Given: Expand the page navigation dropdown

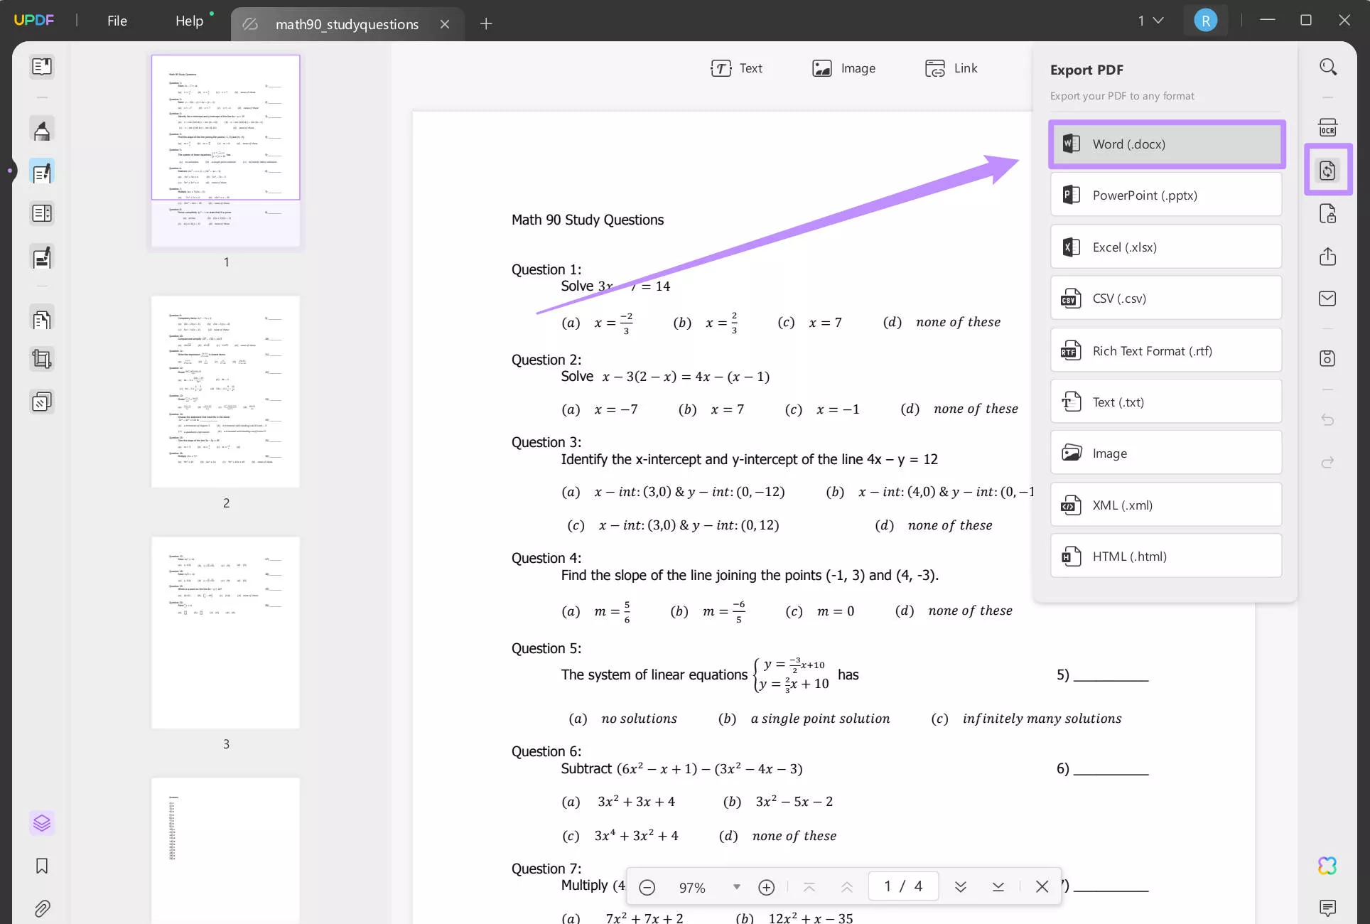Looking at the screenshot, I should 1148,20.
